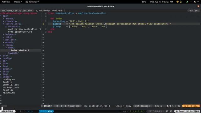Switch to a/c/home_controller.rb+ buffer tab
Image resolution: width=201 pixels, height=113 pixels.
(x=17, y=11)
